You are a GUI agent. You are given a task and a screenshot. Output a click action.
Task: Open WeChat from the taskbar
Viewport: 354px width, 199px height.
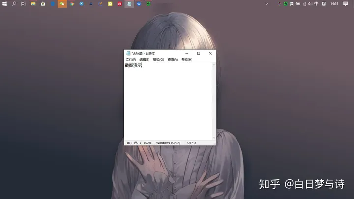pos(62,4)
